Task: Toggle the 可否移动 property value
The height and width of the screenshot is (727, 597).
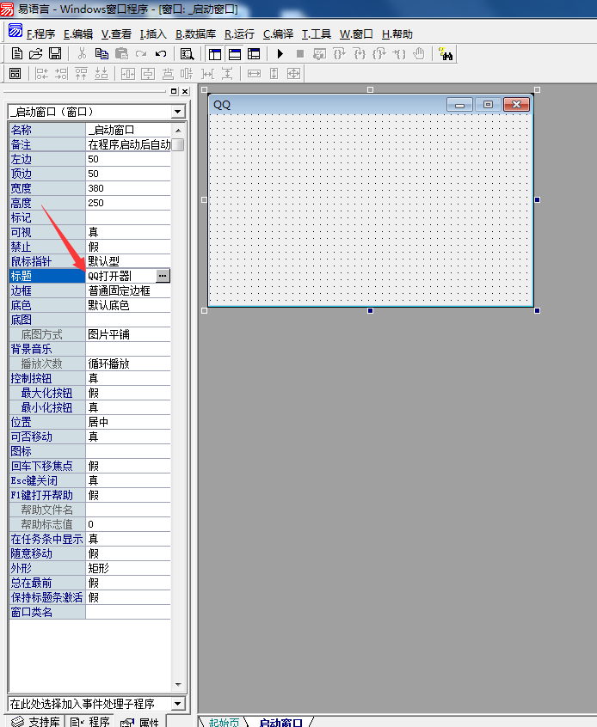Action: [x=128, y=437]
